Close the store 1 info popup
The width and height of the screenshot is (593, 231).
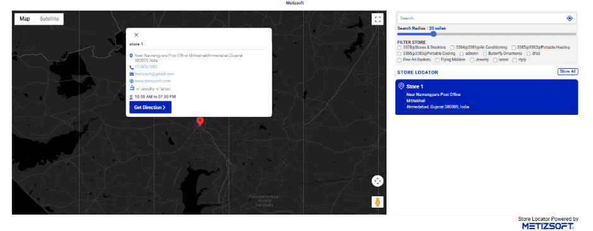[136, 35]
